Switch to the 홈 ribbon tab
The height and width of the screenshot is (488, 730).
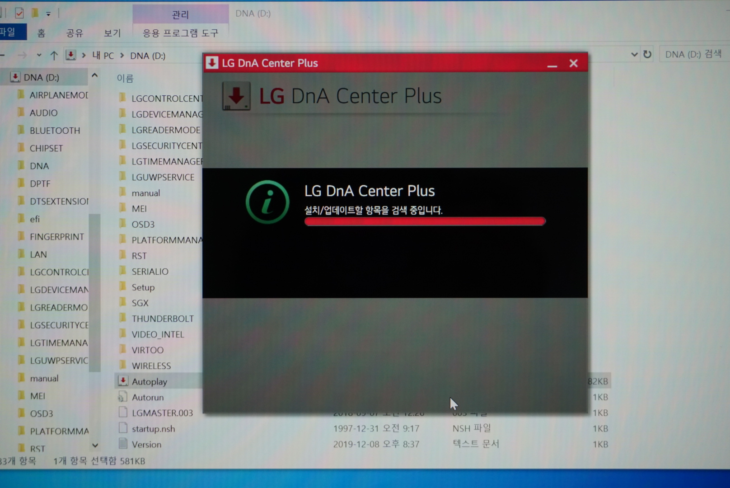click(x=41, y=33)
